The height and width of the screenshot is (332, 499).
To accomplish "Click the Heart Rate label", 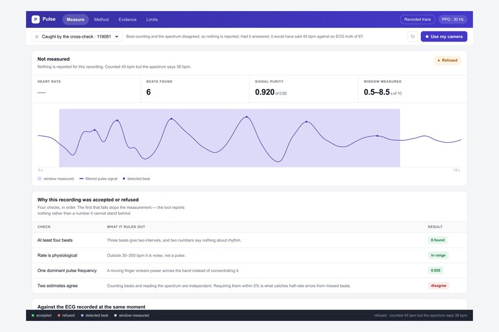I will pyautogui.click(x=49, y=82).
